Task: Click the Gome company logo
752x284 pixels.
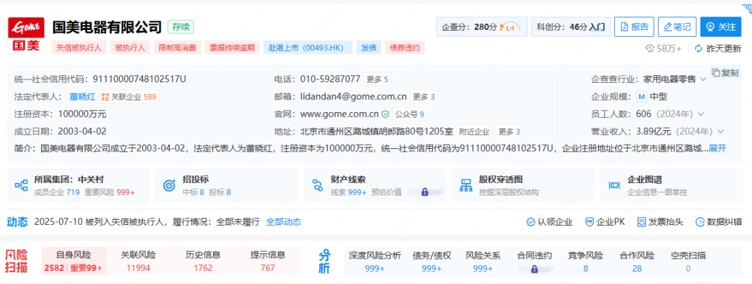Action: [x=26, y=35]
